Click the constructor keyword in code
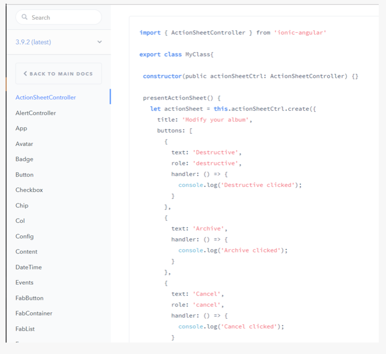 click(x=162, y=76)
